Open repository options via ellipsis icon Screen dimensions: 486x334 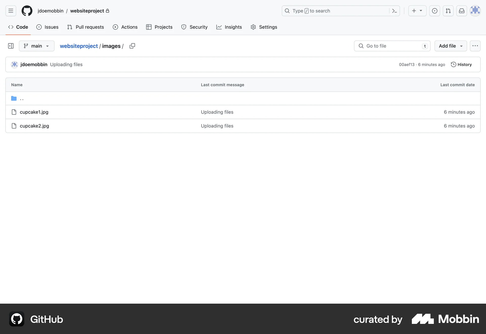(x=475, y=46)
